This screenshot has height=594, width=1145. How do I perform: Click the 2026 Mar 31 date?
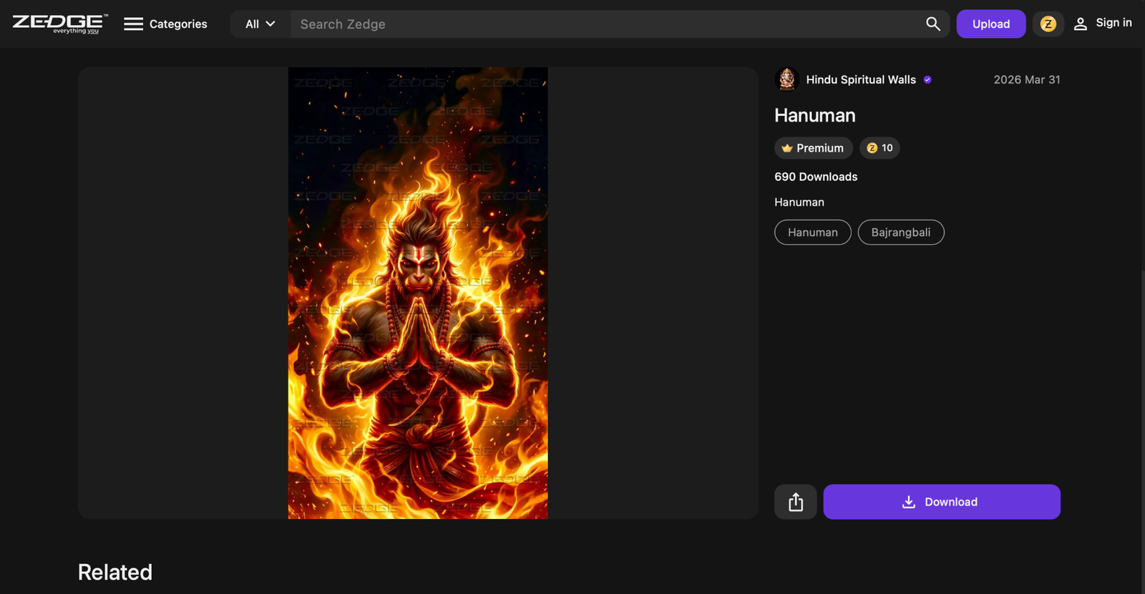point(1027,79)
